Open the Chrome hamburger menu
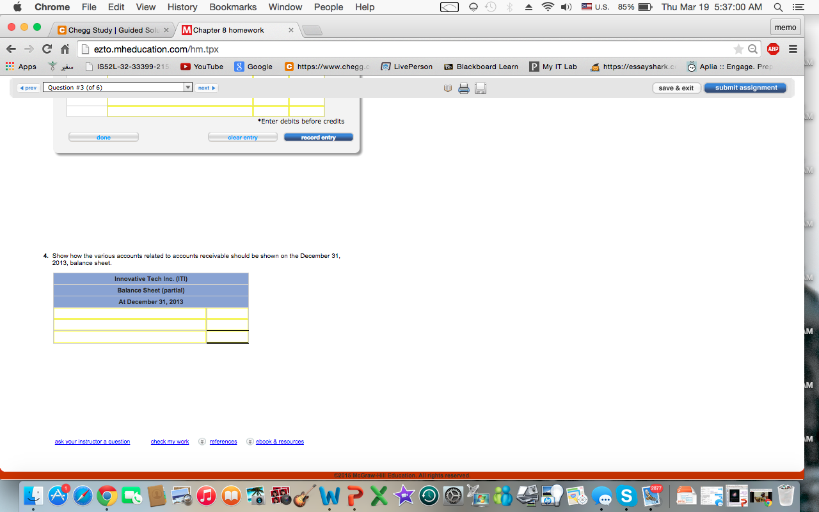The height and width of the screenshot is (512, 819). pyautogui.click(x=793, y=49)
